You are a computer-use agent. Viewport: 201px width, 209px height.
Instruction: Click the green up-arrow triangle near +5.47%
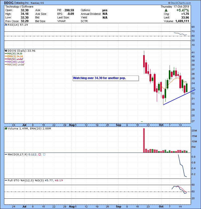166,10
